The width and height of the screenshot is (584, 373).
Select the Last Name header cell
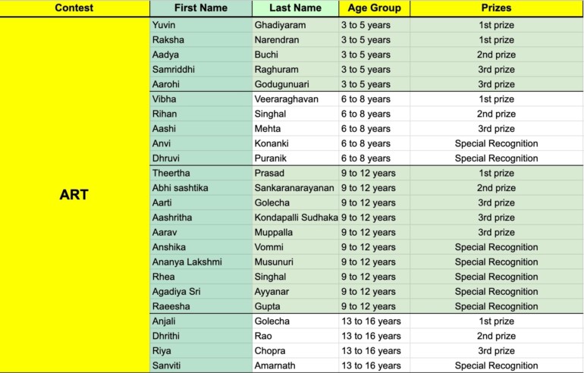click(x=296, y=8)
